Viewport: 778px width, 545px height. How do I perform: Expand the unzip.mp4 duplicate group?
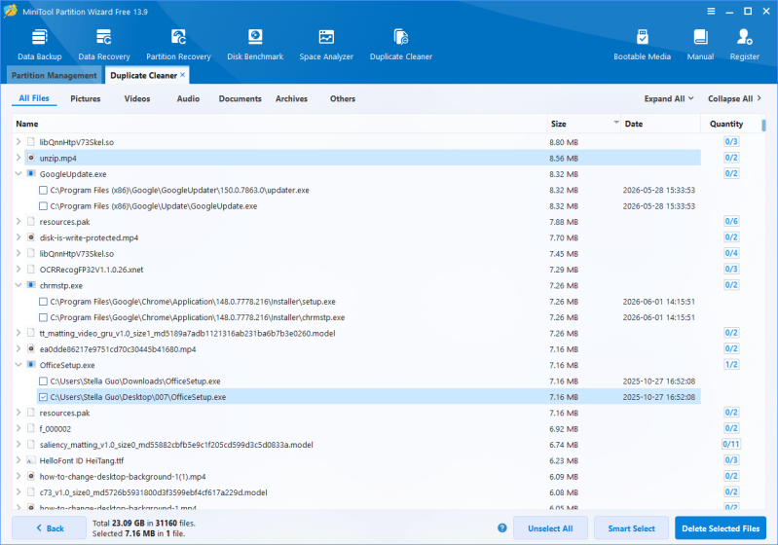[19, 158]
